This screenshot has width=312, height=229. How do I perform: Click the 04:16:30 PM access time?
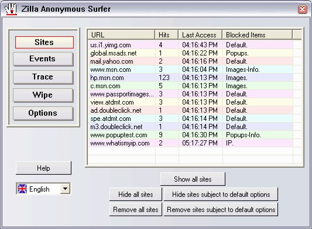click(200, 135)
